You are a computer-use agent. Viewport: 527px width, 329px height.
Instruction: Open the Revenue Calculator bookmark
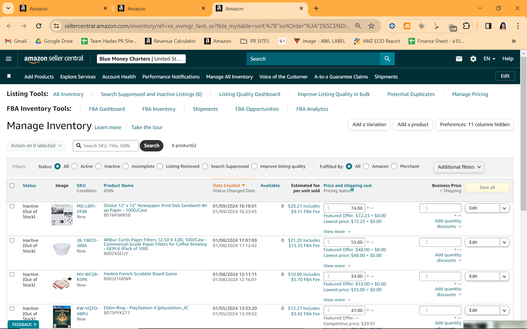pos(170,41)
